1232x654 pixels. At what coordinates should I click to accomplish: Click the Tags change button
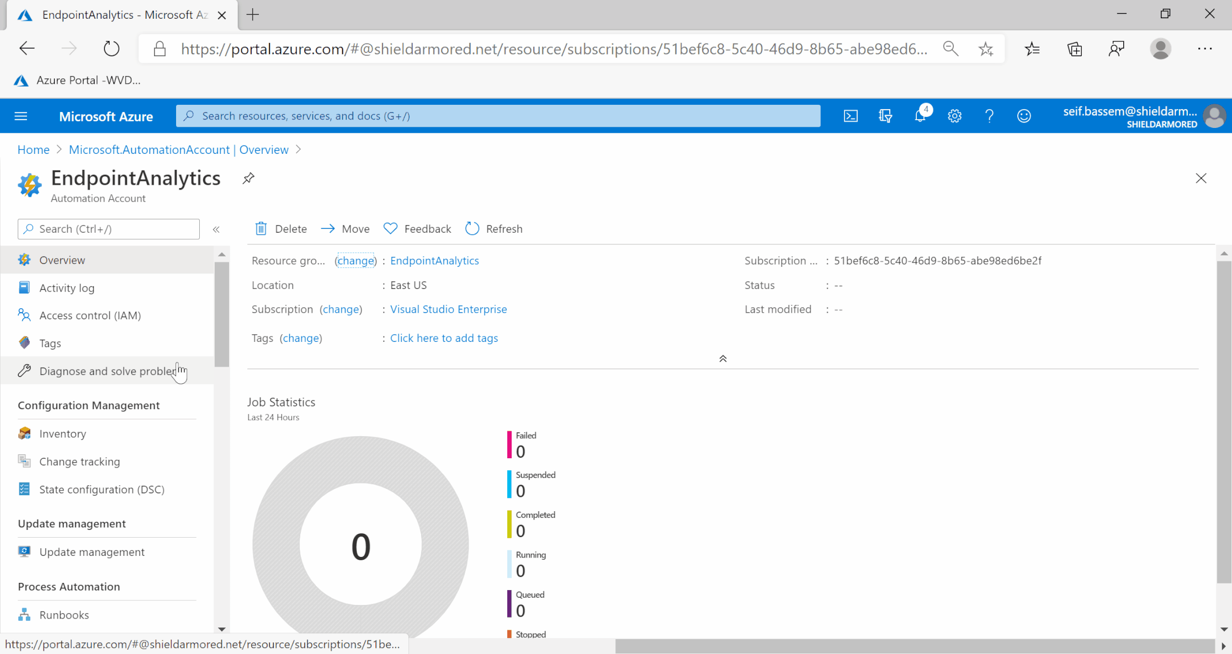pyautogui.click(x=301, y=338)
